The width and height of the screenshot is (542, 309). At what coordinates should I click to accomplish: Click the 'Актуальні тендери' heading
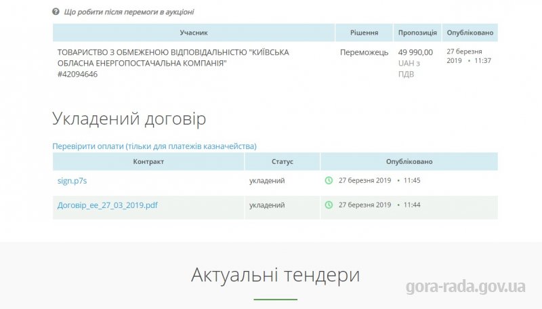point(276,276)
